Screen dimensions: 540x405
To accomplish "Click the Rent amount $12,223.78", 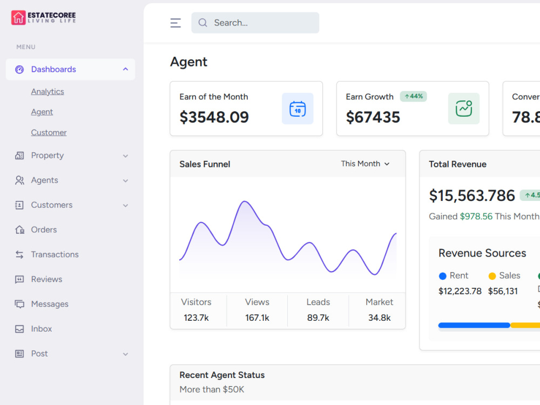I will click(x=460, y=292).
